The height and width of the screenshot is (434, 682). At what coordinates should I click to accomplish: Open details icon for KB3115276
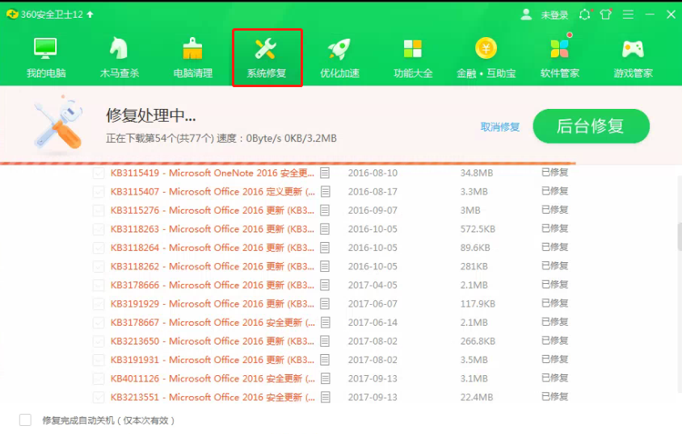point(325,210)
